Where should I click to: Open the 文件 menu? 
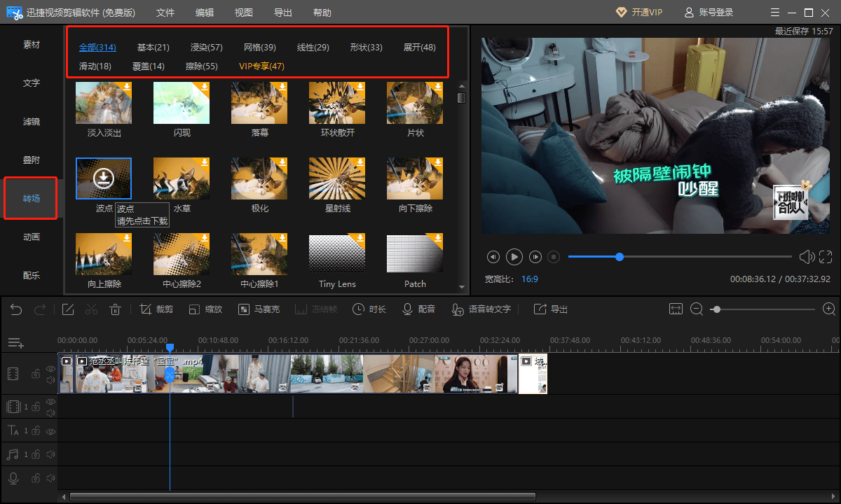tap(165, 13)
